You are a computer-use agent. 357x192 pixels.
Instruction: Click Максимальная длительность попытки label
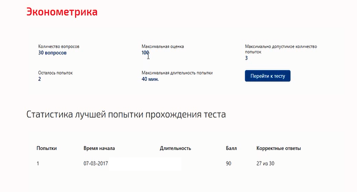(x=177, y=73)
